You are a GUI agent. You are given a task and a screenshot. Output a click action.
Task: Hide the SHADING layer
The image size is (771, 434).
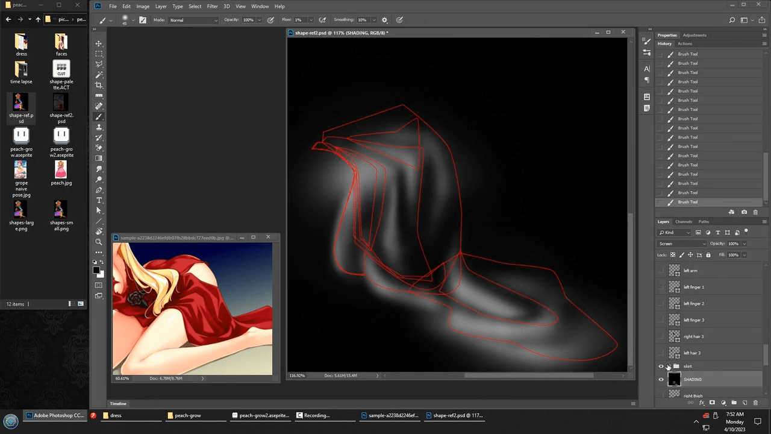[x=661, y=380]
